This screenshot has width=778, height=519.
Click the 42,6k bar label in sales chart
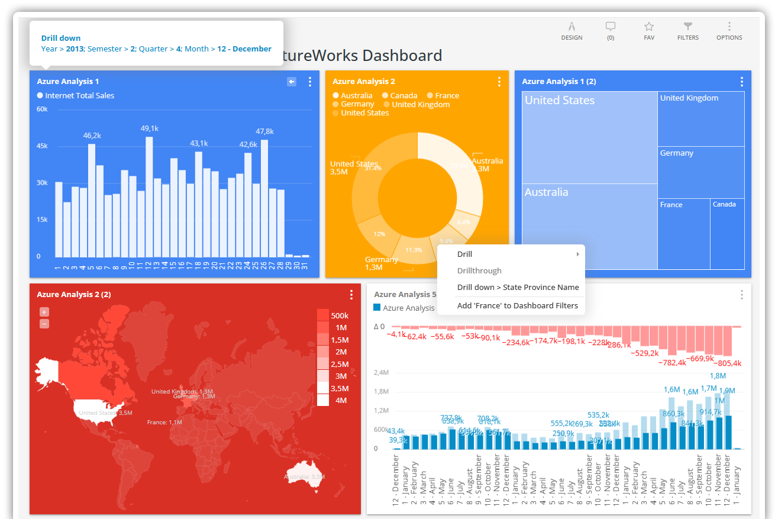248,144
